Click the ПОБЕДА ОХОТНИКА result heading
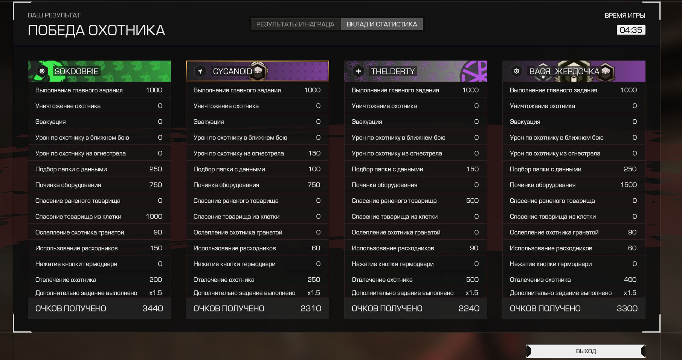 coord(96,30)
